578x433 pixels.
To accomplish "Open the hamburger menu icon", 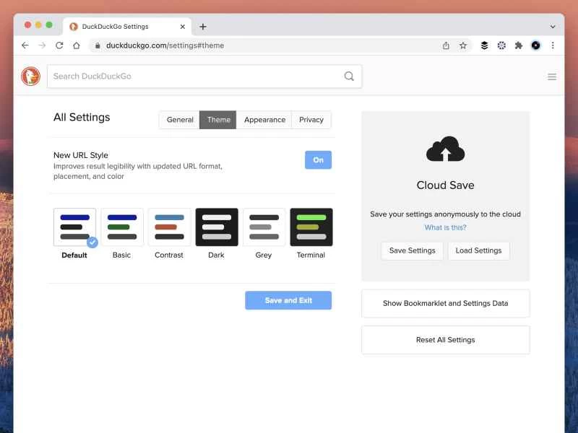I will [x=552, y=76].
